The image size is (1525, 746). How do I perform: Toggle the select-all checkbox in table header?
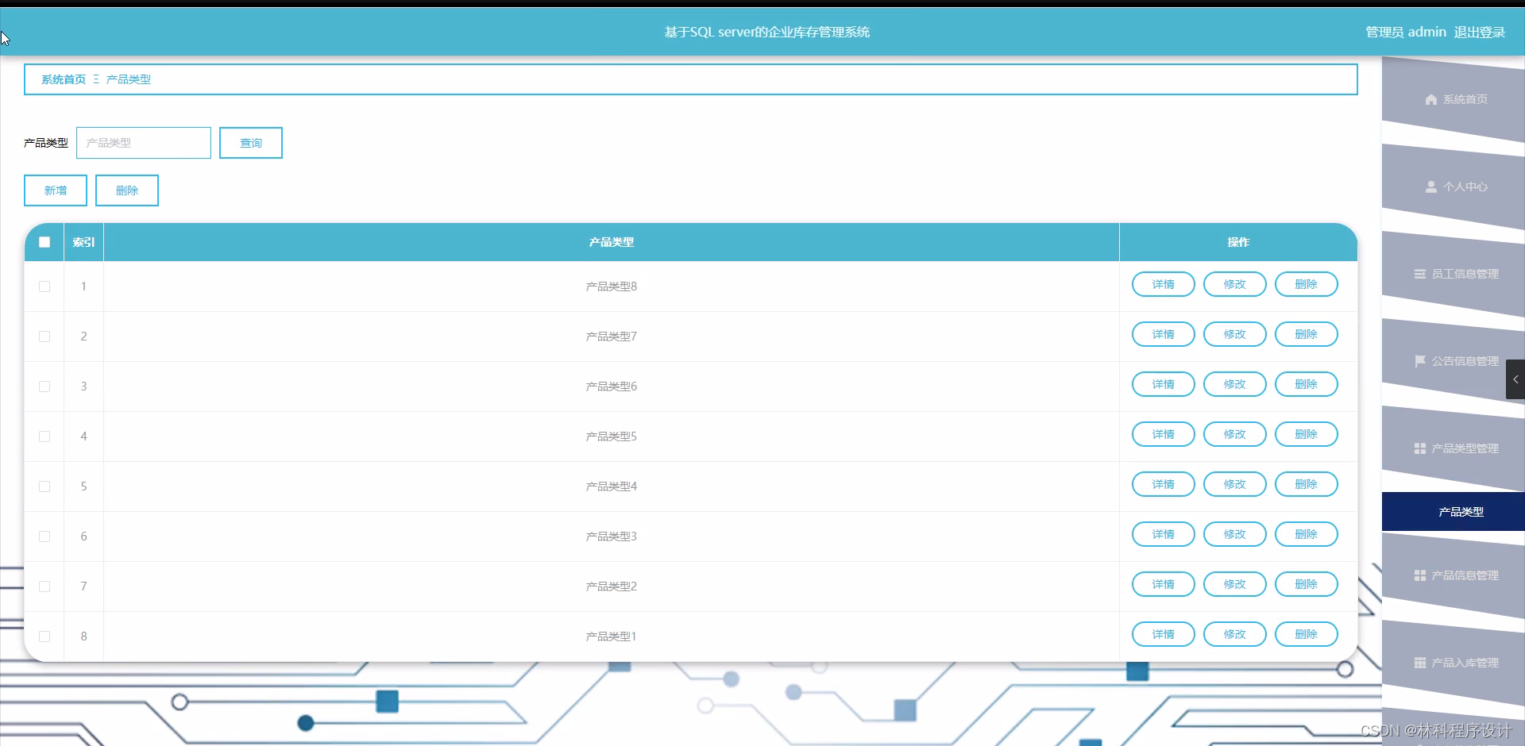(44, 242)
